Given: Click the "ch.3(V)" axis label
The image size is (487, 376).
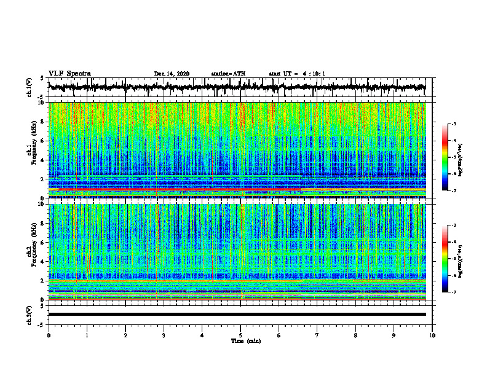Looking at the screenshot, I should (30, 316).
